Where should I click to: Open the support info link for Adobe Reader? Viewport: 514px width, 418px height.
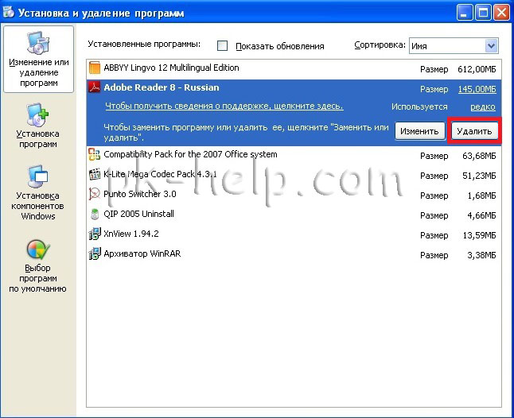(x=224, y=106)
